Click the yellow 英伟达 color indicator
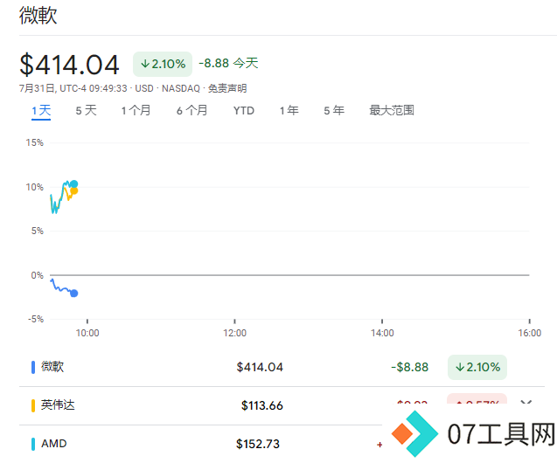557x463 pixels. 33,405
